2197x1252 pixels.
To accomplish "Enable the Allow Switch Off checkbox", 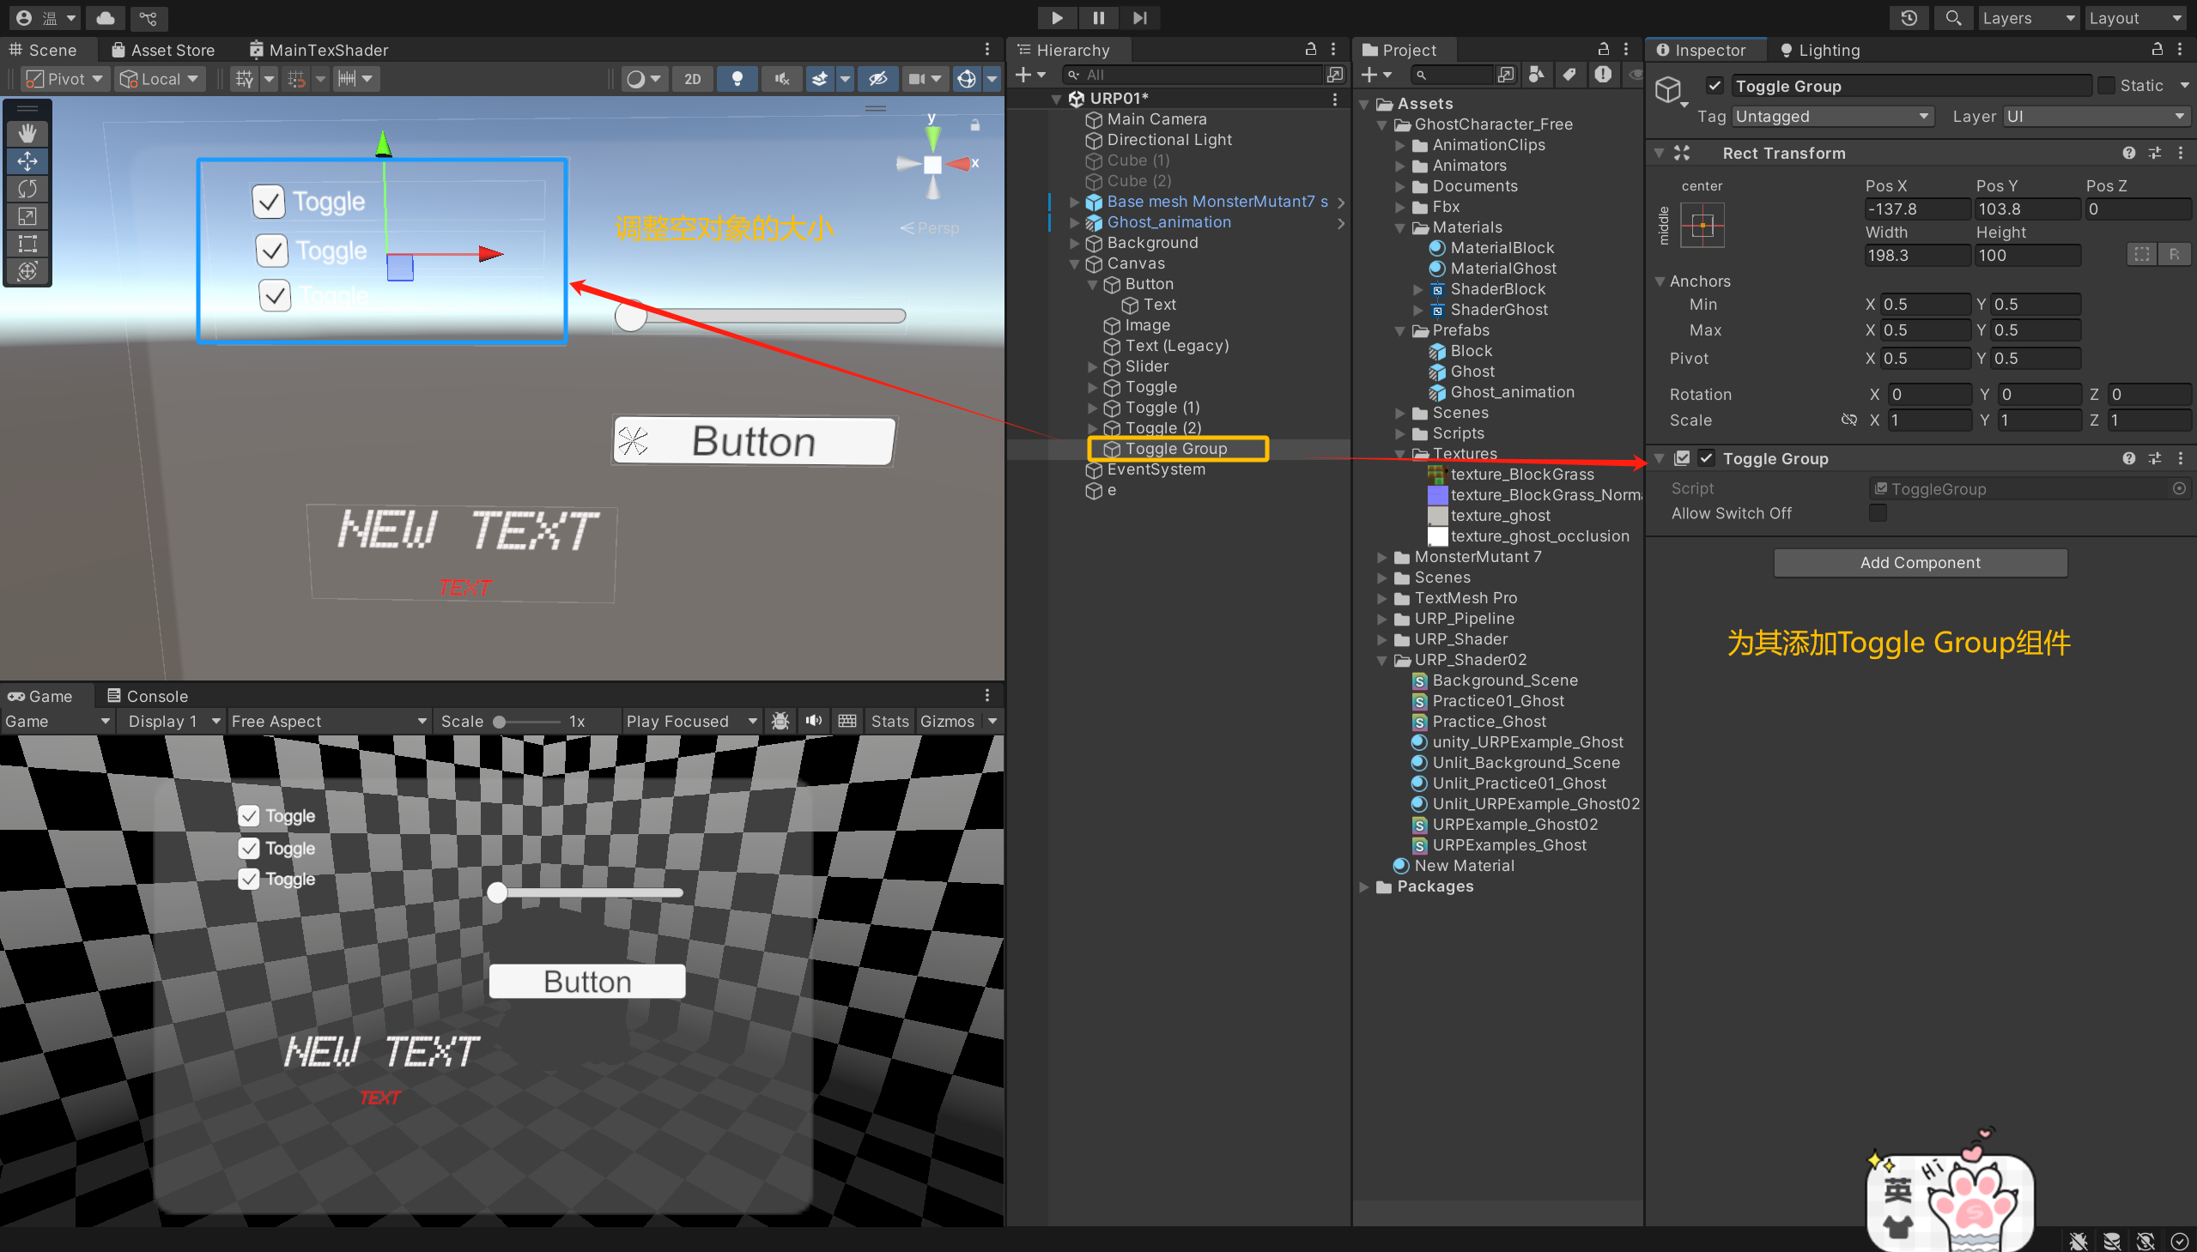I will 1878,513.
